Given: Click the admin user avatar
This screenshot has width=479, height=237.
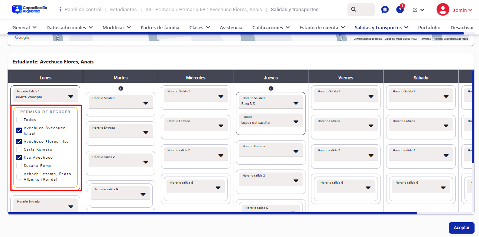Looking at the screenshot, I should pos(443,10).
